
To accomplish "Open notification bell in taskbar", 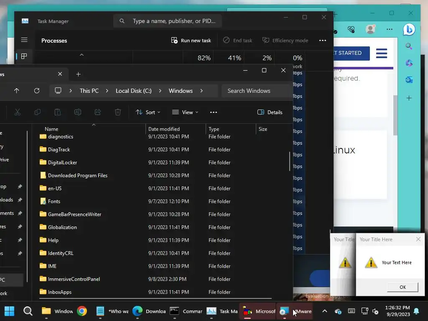I will pyautogui.click(x=417, y=311).
